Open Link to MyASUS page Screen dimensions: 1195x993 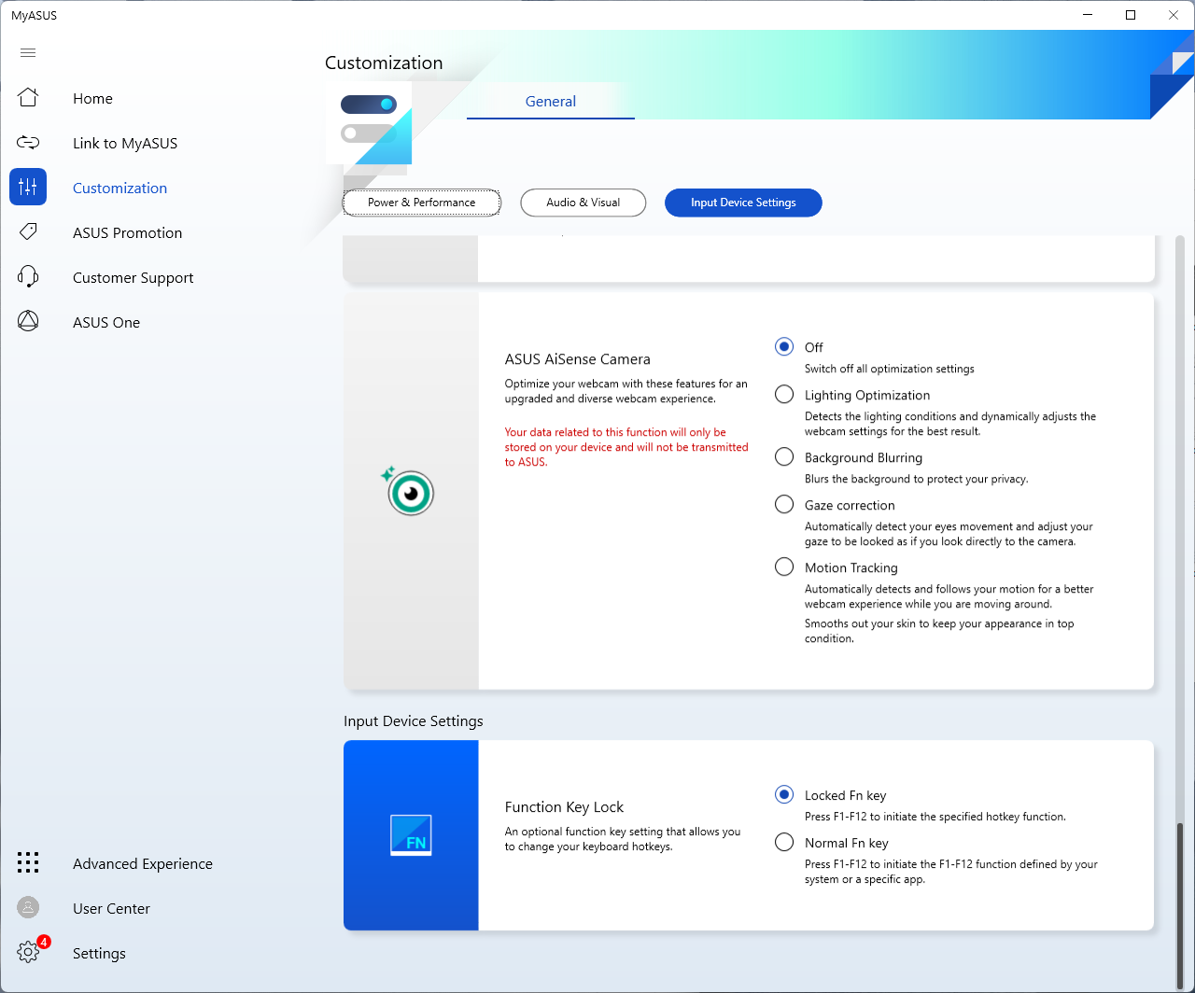125,143
